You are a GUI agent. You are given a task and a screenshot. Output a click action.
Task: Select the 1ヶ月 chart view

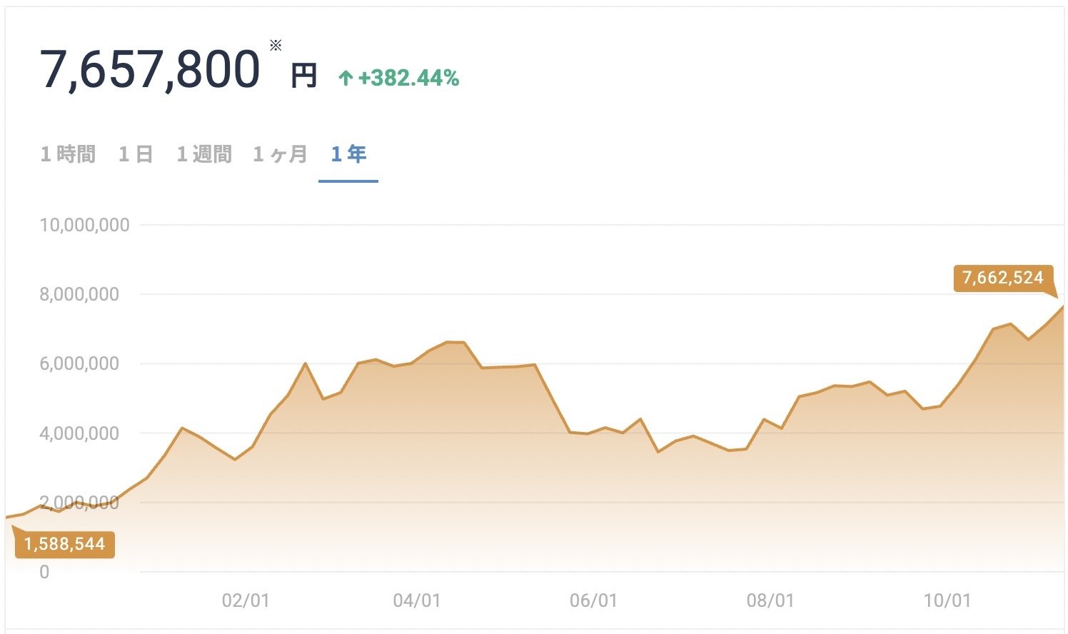point(280,153)
